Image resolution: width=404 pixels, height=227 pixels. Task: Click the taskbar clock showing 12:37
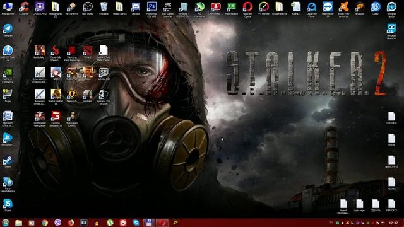(393, 223)
